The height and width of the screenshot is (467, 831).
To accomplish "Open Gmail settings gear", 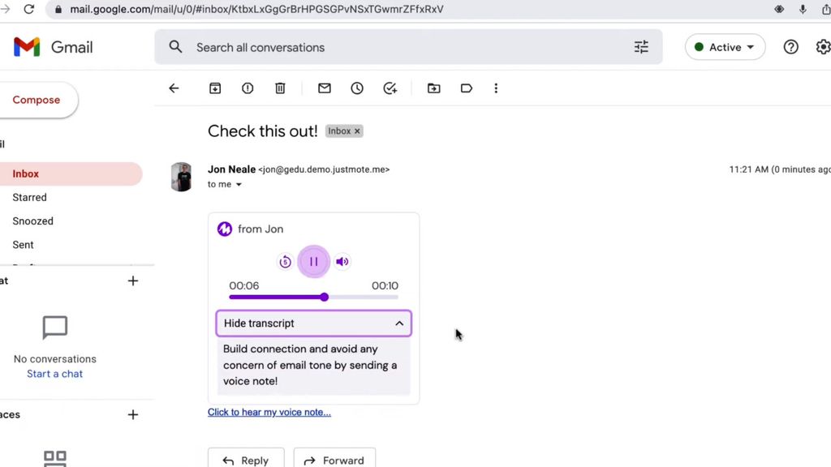I will [823, 47].
